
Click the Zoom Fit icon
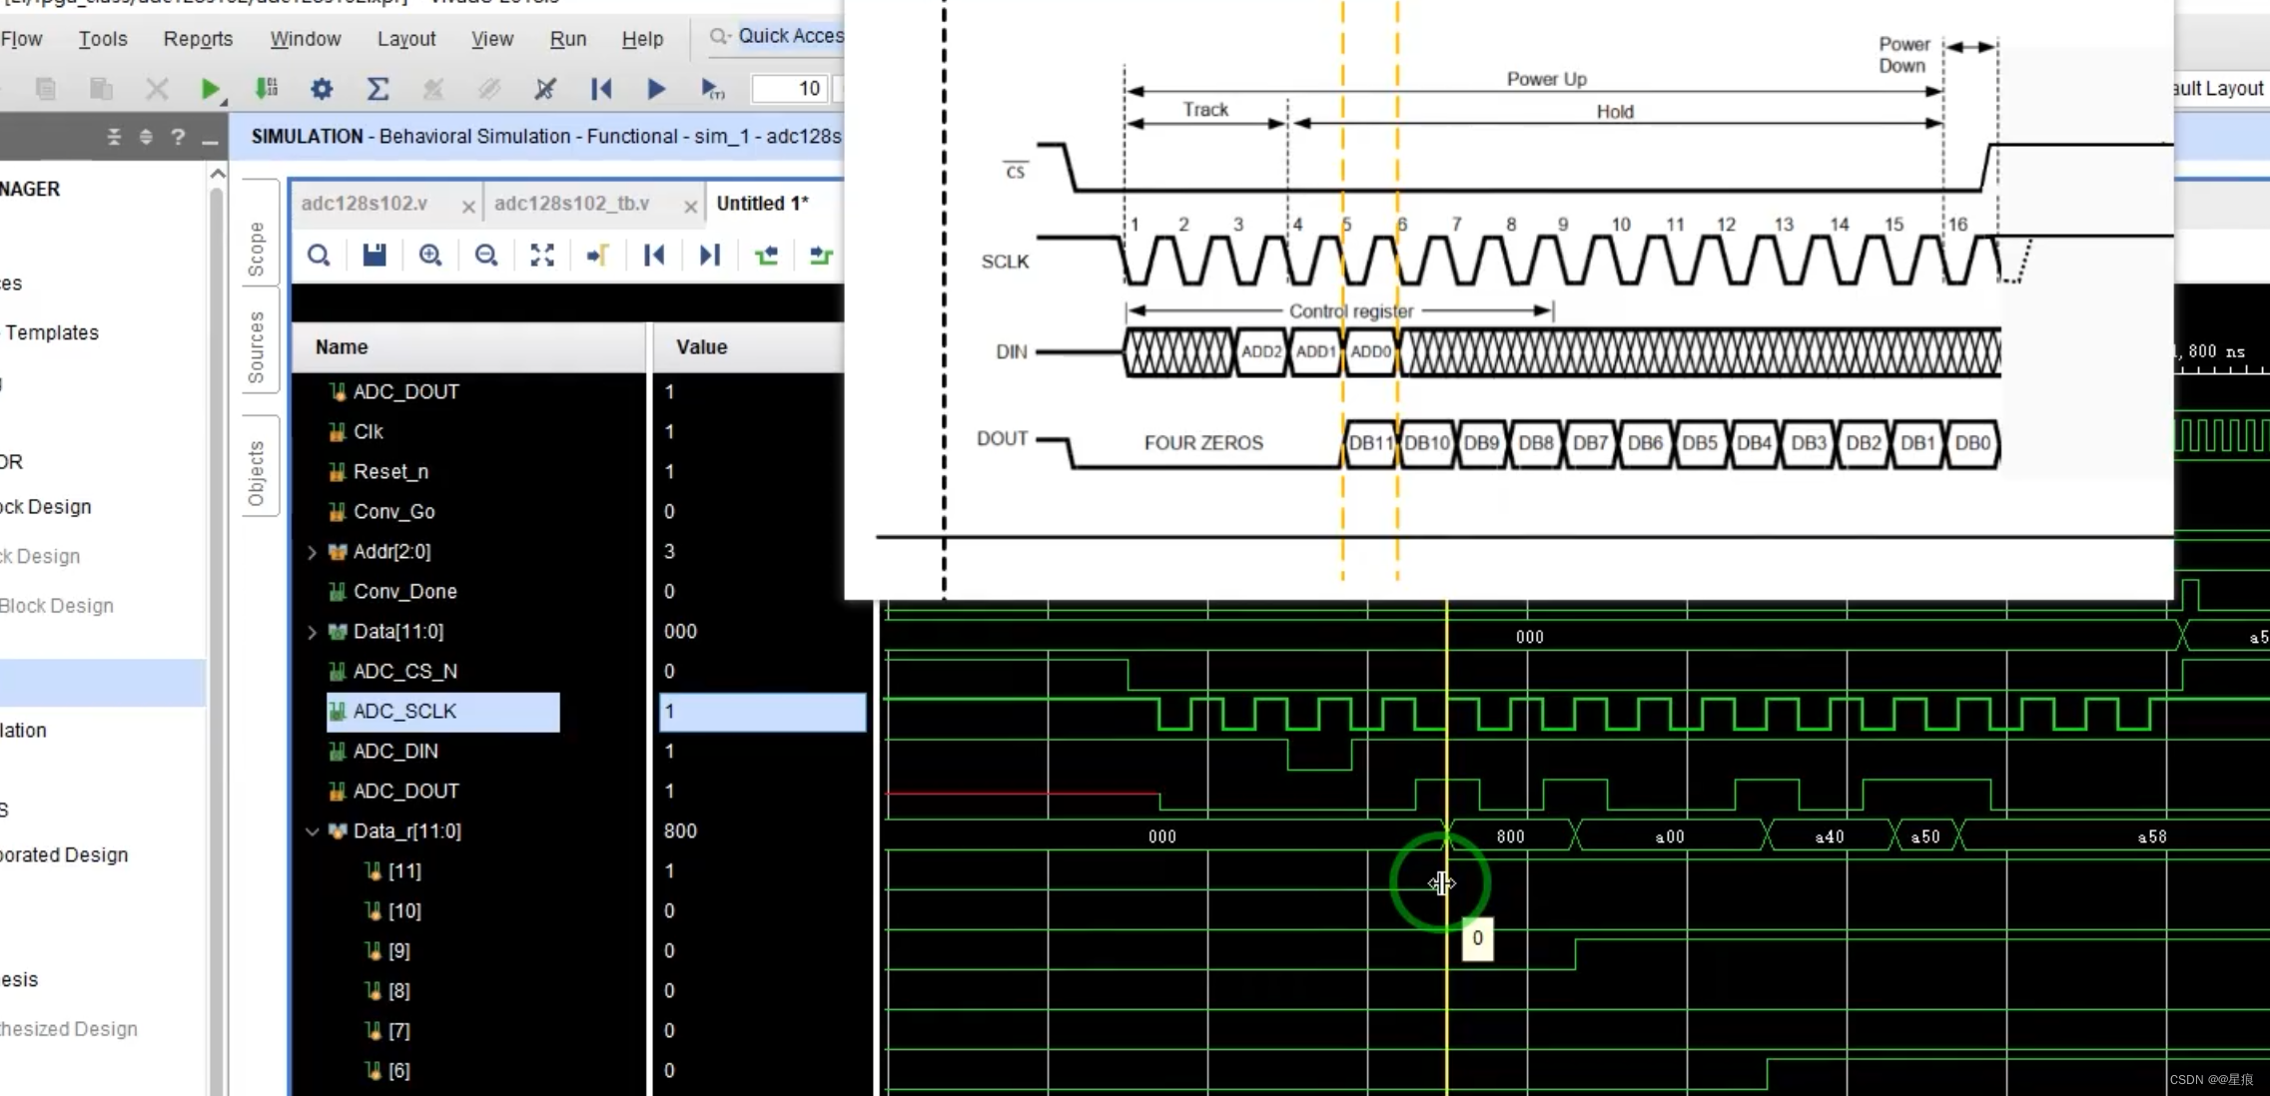click(542, 256)
